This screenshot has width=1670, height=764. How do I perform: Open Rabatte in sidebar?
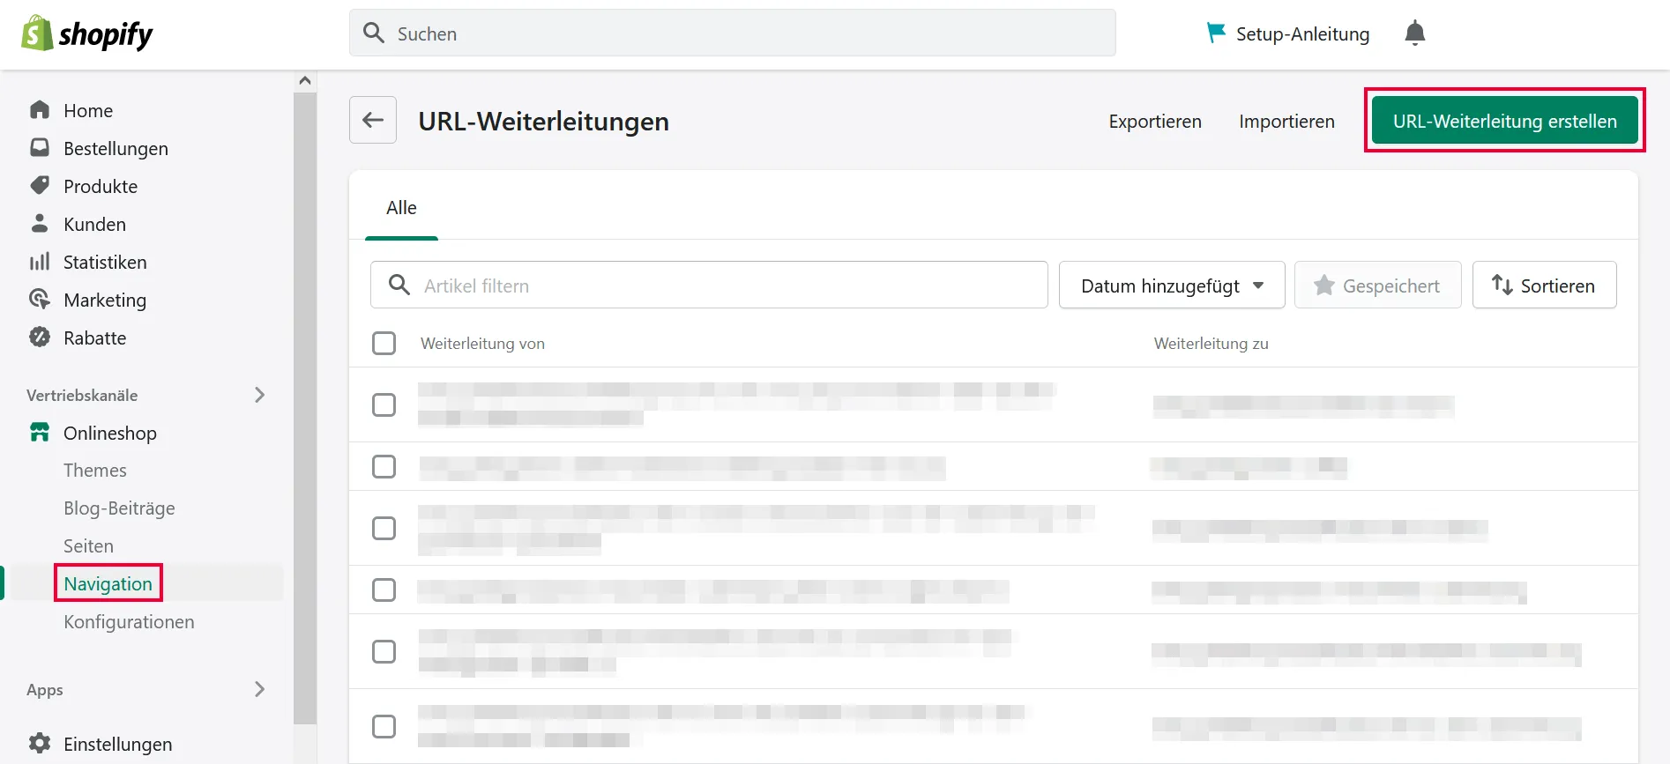point(94,337)
